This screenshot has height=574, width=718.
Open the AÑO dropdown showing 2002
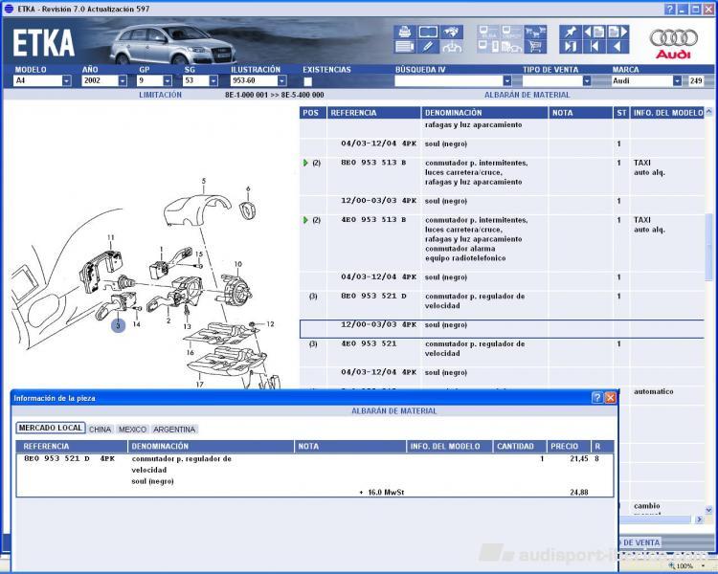click(x=123, y=81)
